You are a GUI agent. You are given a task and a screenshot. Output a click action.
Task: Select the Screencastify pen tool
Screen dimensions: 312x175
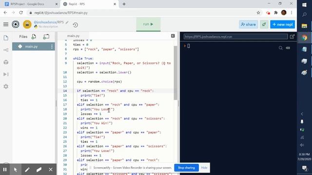coord(27,170)
